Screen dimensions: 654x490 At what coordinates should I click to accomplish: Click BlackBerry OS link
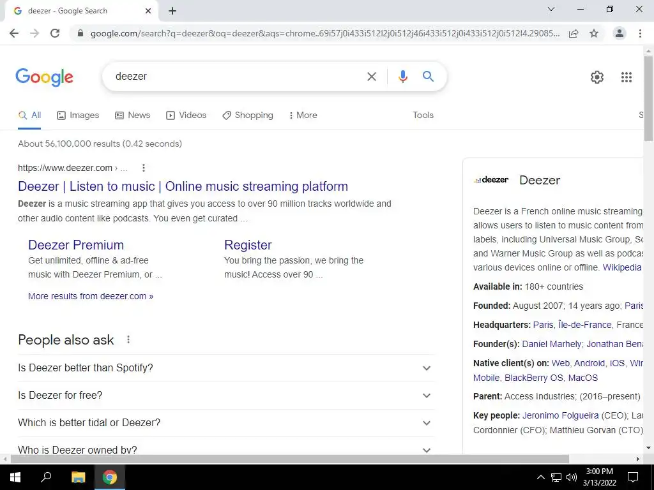(x=533, y=378)
